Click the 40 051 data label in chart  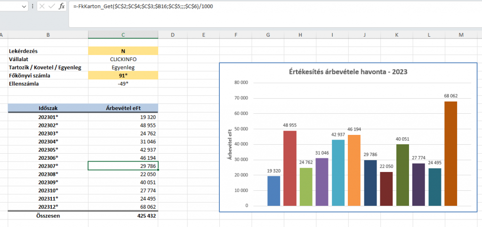point(402,139)
